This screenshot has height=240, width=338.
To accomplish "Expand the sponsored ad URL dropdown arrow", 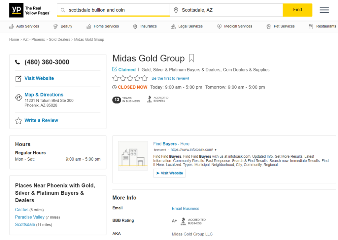I will [216, 150].
